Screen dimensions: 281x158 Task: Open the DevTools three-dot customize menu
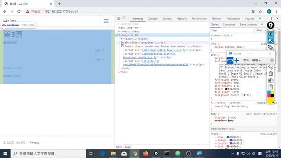pos(271,18)
